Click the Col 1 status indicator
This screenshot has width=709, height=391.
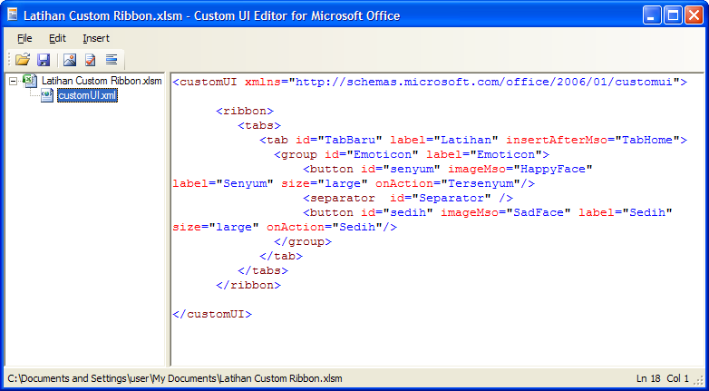click(x=678, y=378)
